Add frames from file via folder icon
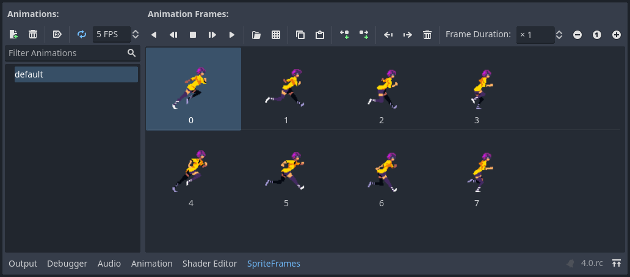 (x=256, y=35)
